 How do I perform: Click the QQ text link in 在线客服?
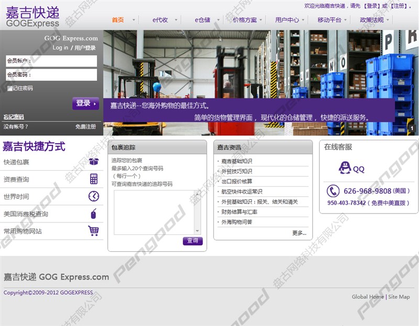tap(359, 169)
